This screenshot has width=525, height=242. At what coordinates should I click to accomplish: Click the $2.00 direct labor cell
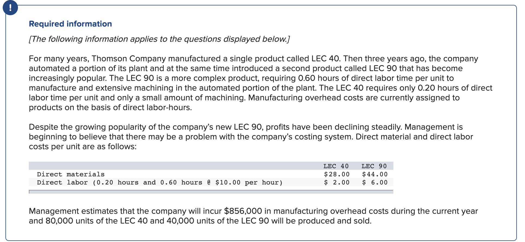(337, 182)
